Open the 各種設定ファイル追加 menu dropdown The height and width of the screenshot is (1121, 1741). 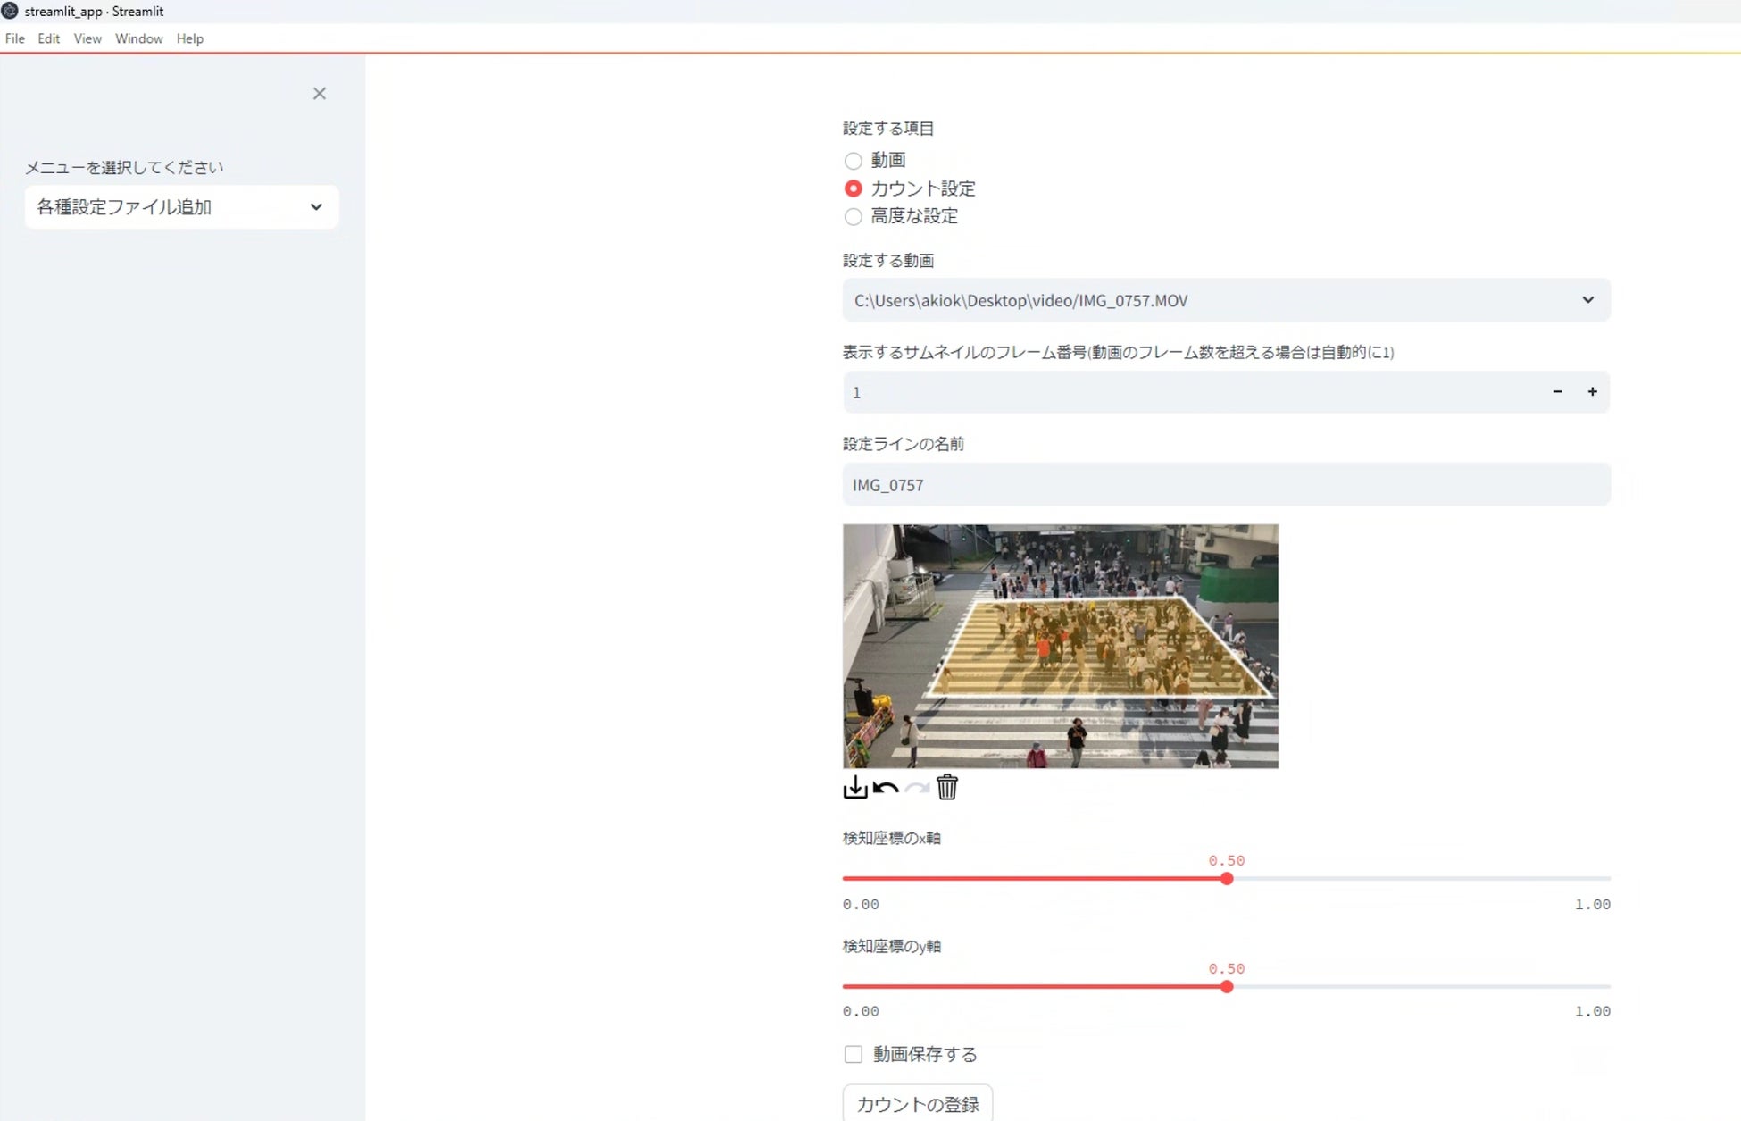[181, 207]
